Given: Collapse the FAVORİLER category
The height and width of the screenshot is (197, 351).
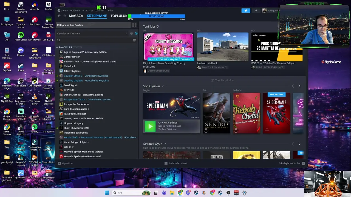Looking at the screenshot, I should [x=57, y=47].
